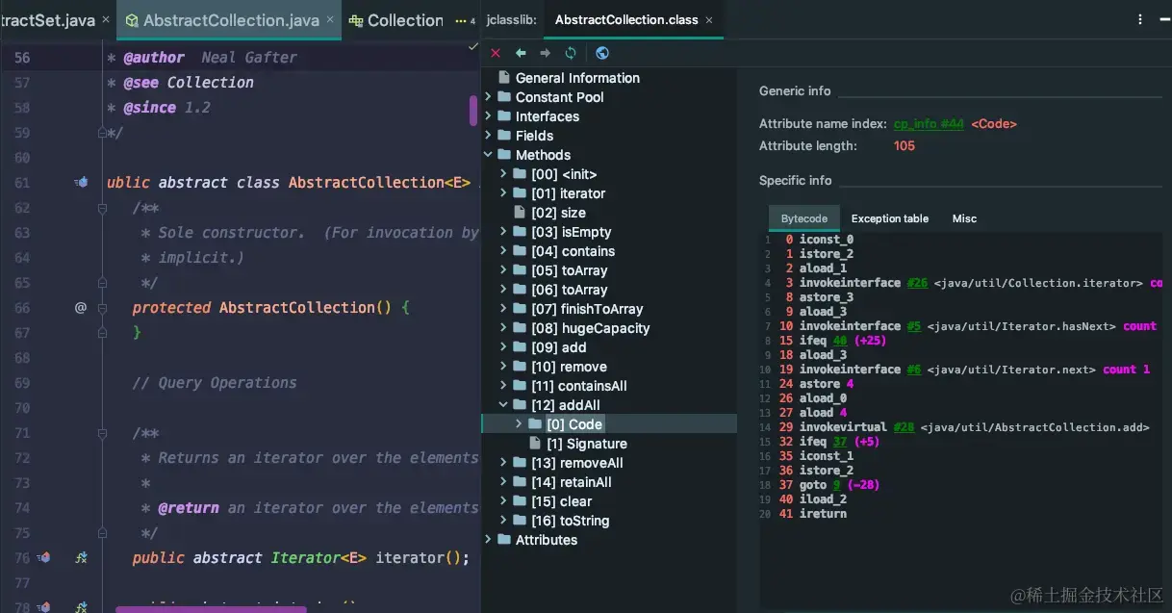
Task: Click the file icon of [02] size
Action: point(520,213)
